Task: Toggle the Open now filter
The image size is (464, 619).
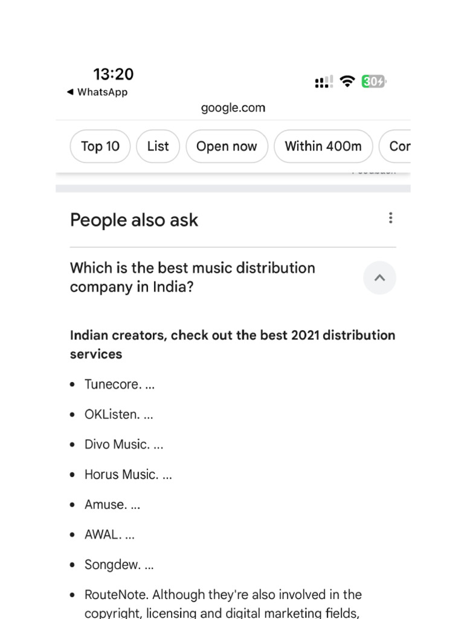Action: 227,146
